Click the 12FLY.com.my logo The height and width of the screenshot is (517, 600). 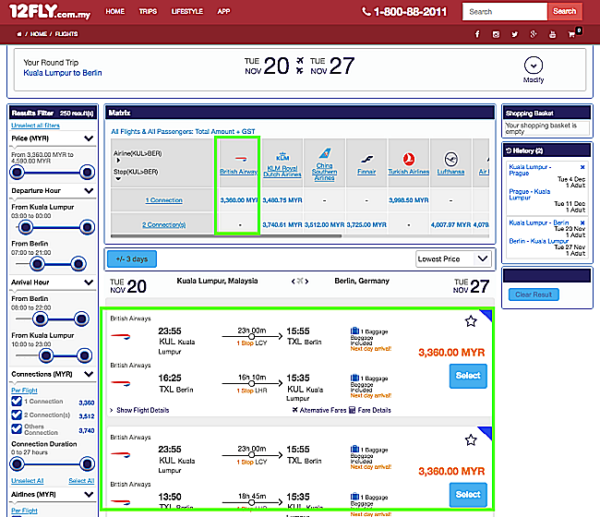[x=50, y=11]
